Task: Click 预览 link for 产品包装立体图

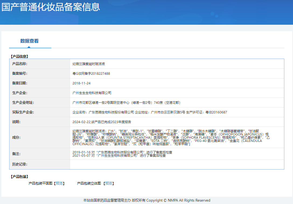Action: pos(109,183)
